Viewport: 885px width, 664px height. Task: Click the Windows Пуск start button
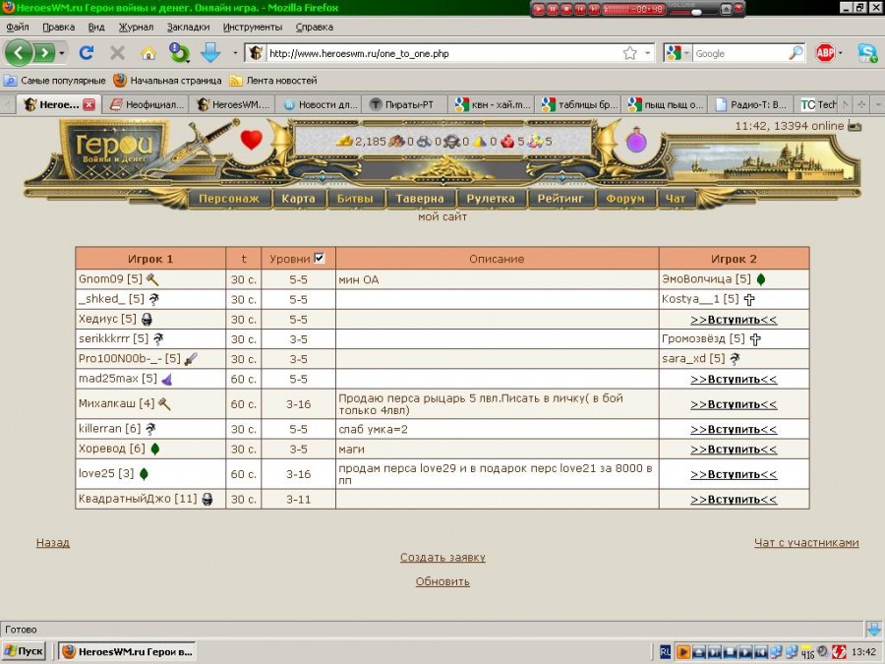[x=25, y=651]
